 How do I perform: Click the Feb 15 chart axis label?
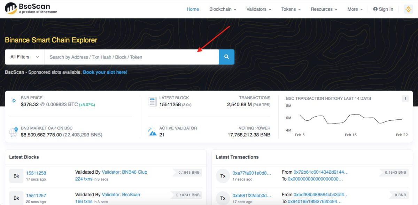pos(350,135)
